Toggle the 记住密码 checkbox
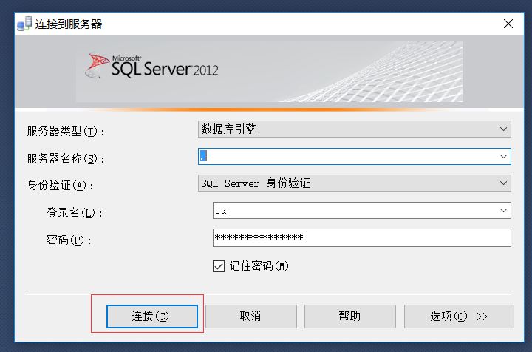The height and width of the screenshot is (352, 532). click(x=218, y=266)
